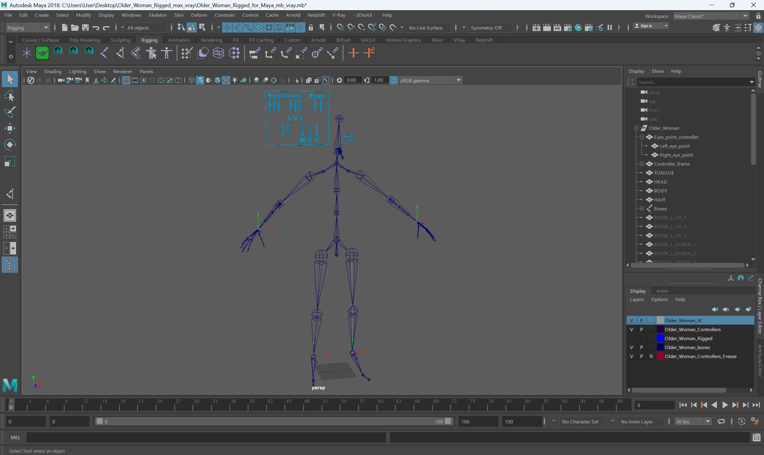Switch to the Anim layer tab
The height and width of the screenshot is (455, 764).
pos(662,291)
